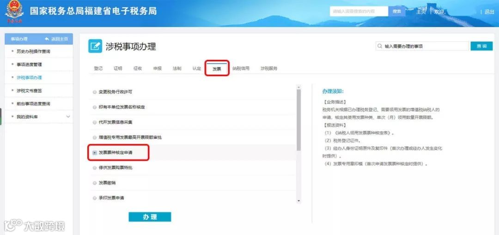Click the 承印发票申请 item text

(111, 198)
